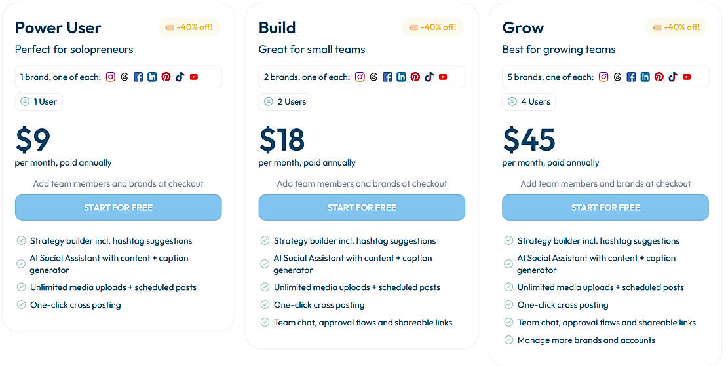Click Threads icon in Build plan

pyautogui.click(x=373, y=77)
